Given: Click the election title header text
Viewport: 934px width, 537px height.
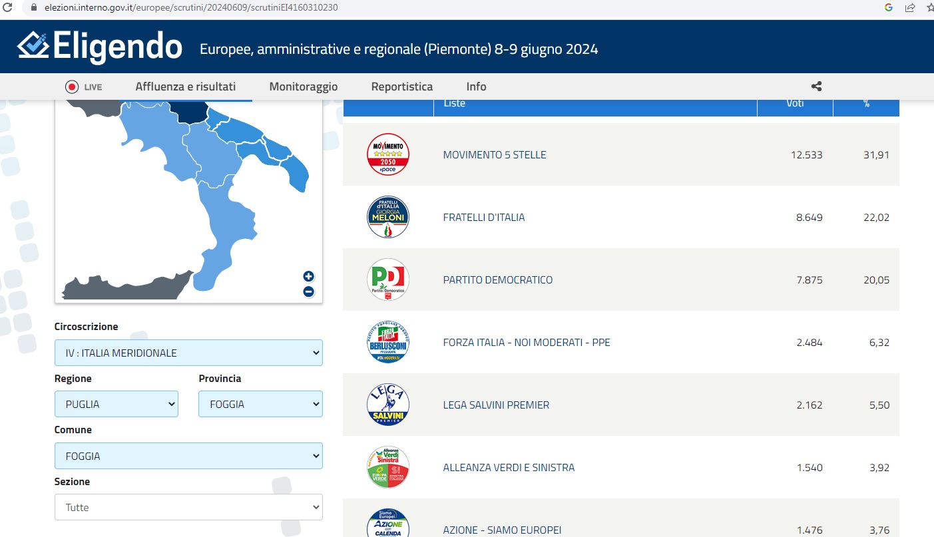Looking at the screenshot, I should point(399,49).
